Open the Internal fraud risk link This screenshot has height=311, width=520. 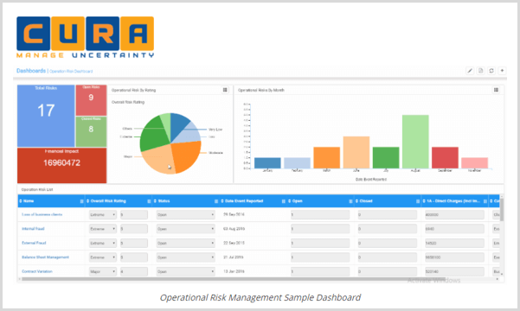tap(33, 229)
